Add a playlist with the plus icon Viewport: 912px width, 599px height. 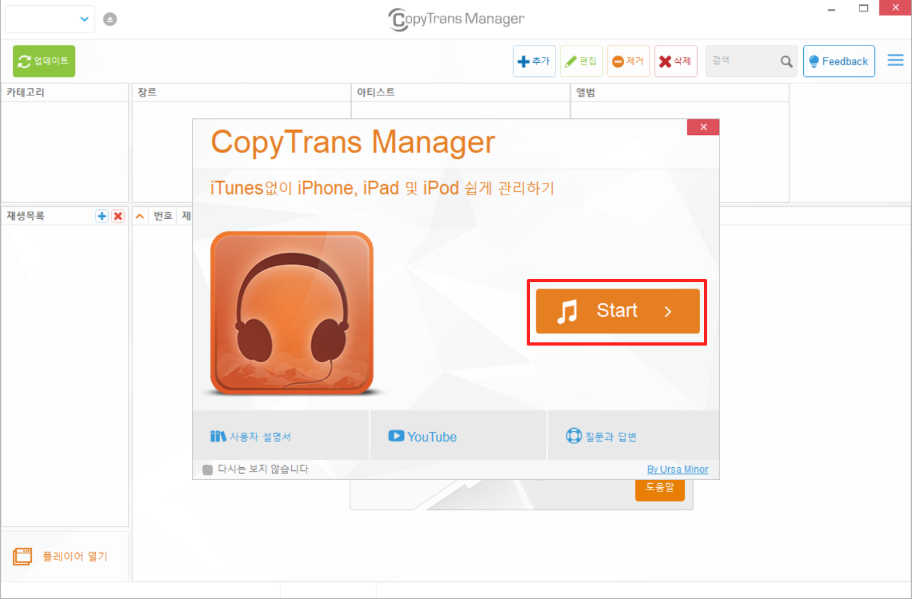coord(102,216)
